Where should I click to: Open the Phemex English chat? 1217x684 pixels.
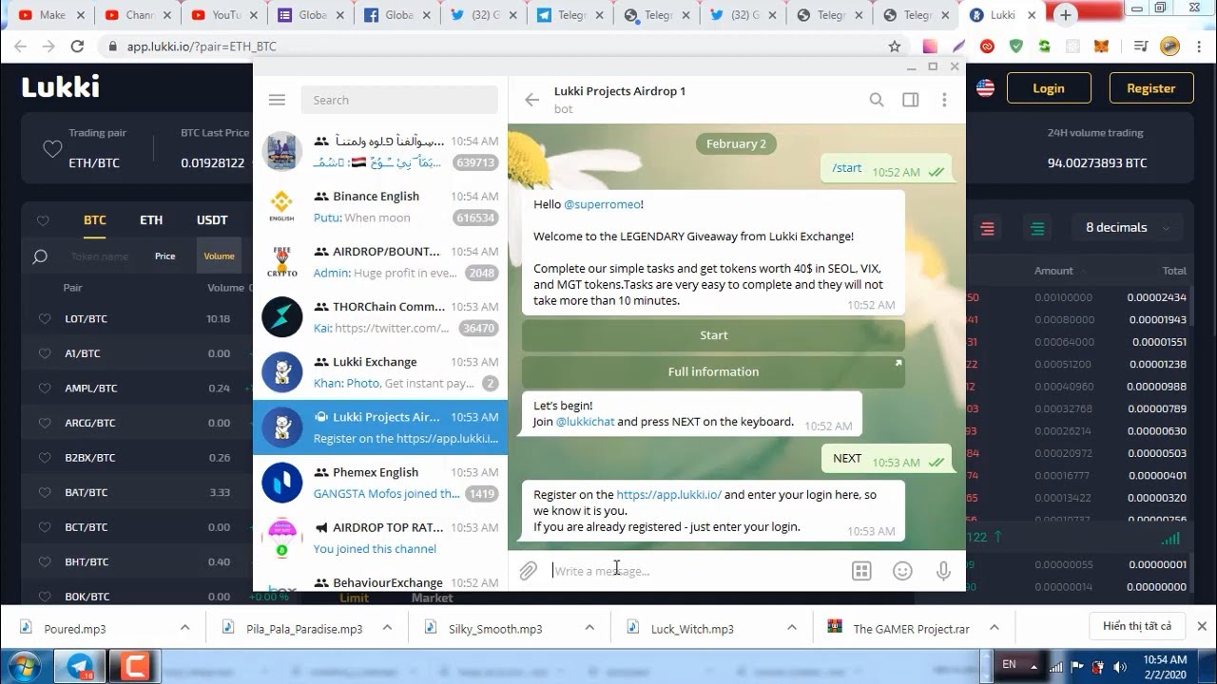click(380, 482)
